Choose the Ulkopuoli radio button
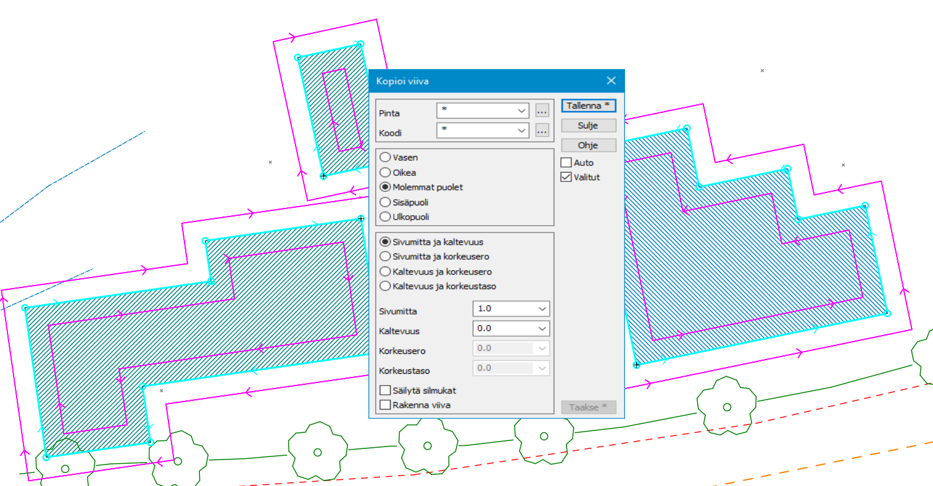 coord(385,216)
